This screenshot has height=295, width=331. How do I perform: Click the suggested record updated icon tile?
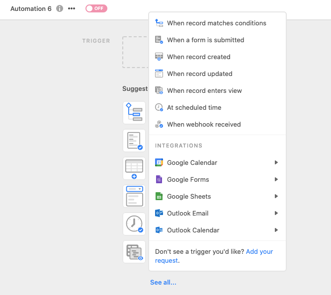pyautogui.click(x=134, y=196)
